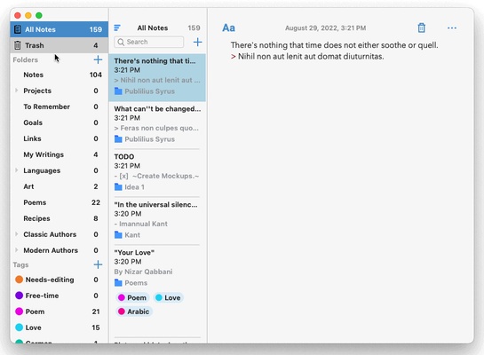Select the cyan Love tag dot in sidebar
This screenshot has height=355, width=484.
(20, 327)
